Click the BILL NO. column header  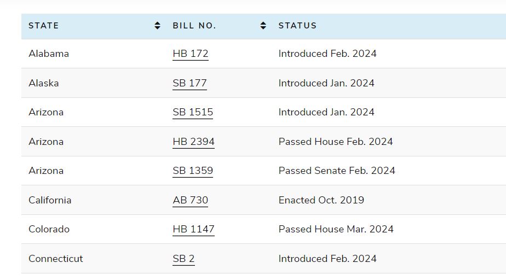click(194, 26)
